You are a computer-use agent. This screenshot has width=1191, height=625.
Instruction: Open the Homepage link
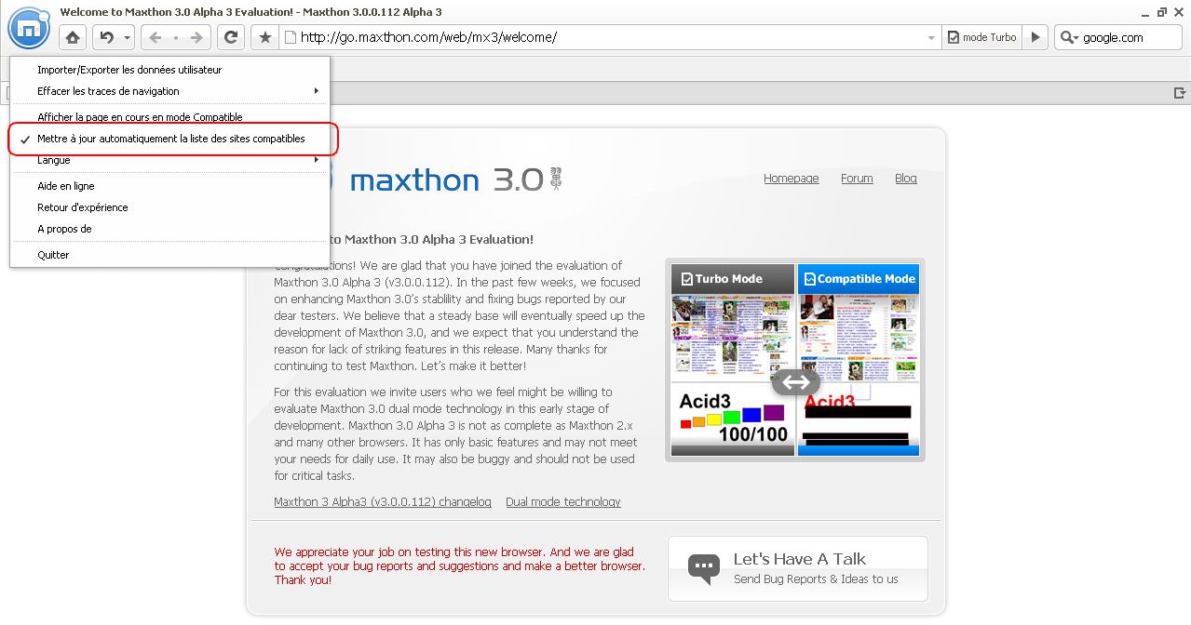coord(792,179)
